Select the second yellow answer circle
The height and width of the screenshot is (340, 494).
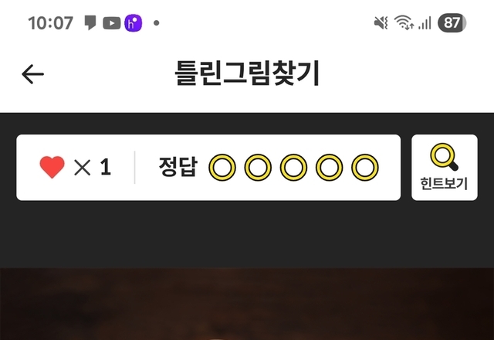(x=258, y=168)
